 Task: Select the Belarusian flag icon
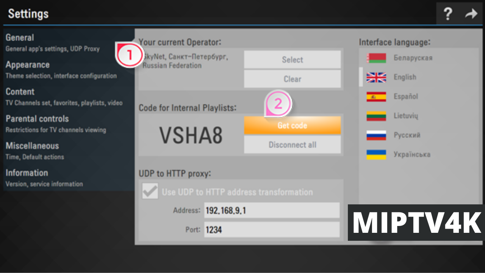[x=376, y=58]
